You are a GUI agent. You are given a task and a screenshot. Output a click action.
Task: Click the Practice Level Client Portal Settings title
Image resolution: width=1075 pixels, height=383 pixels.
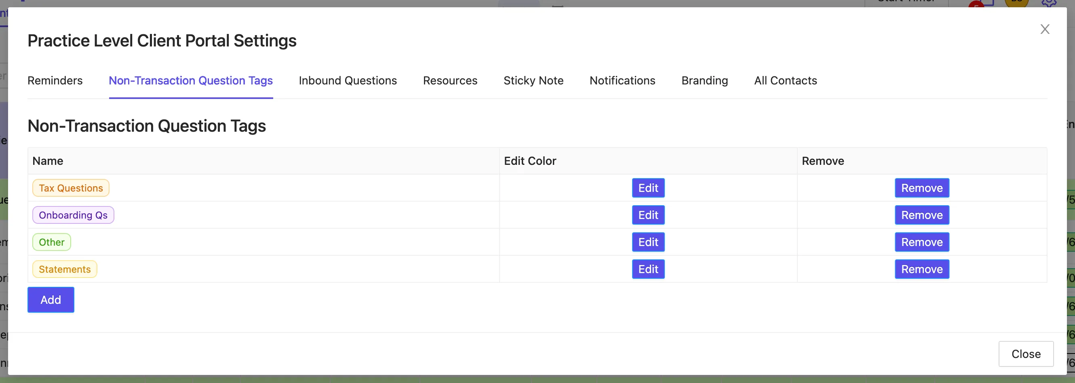point(162,41)
